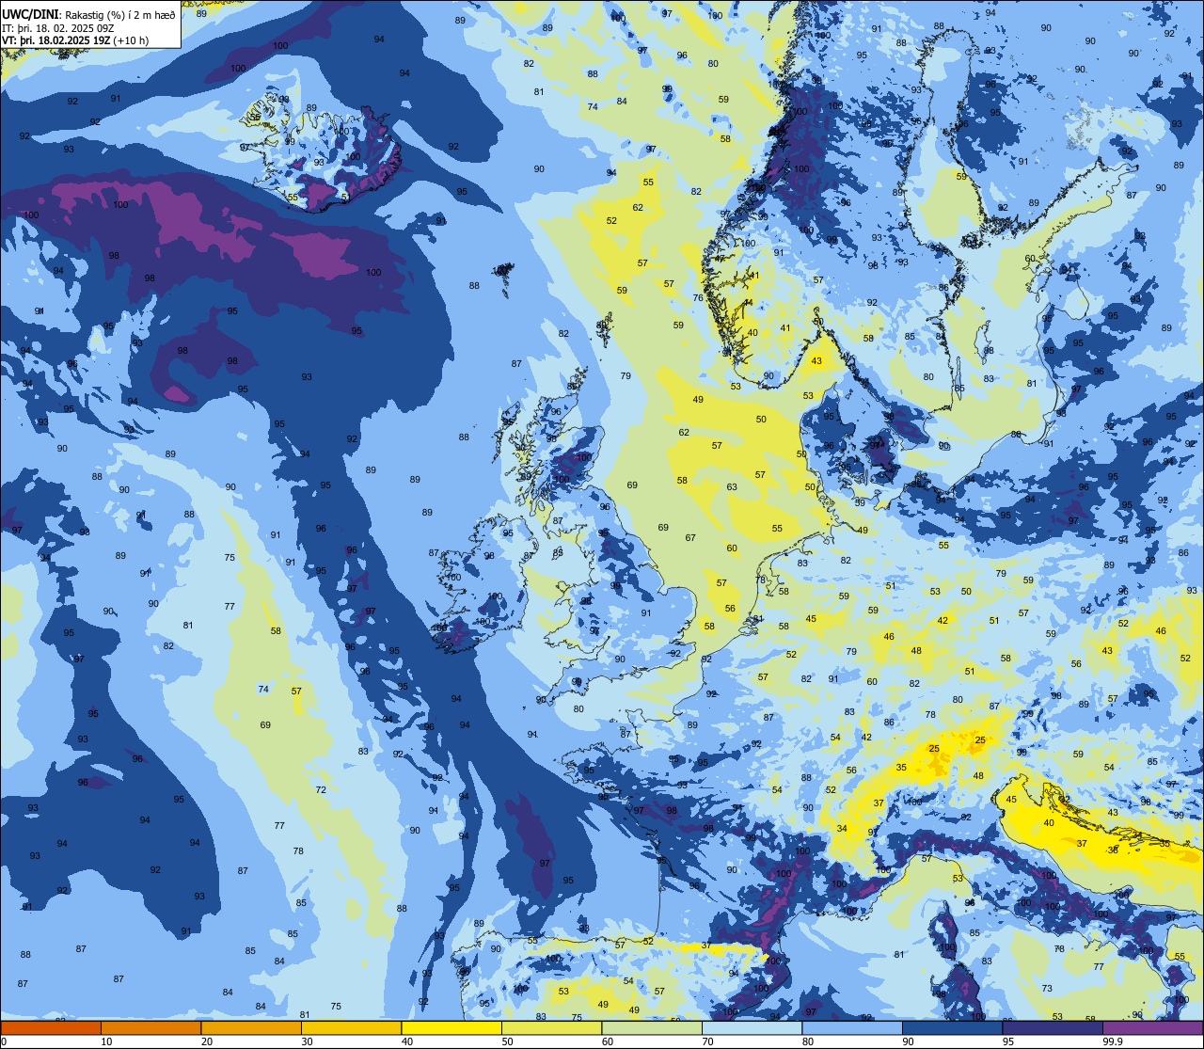
Task: Click the "99.9" legend tick label
Action: click(x=1113, y=1041)
